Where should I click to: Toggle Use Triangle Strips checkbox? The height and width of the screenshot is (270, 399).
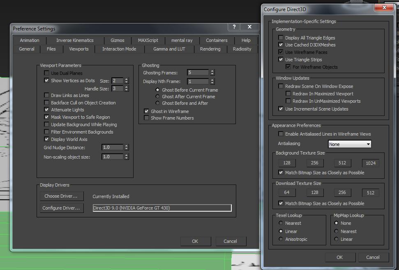(x=281, y=60)
